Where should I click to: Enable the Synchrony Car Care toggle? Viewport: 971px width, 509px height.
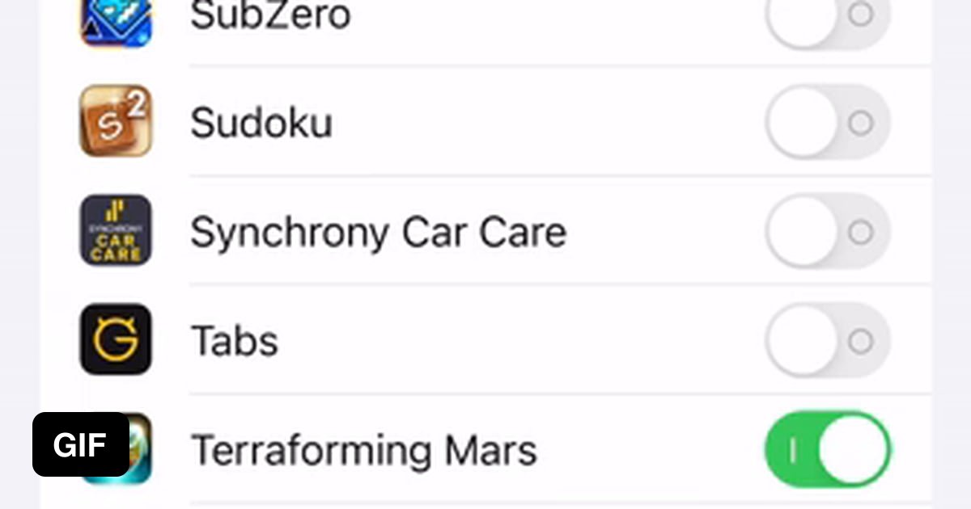(827, 233)
